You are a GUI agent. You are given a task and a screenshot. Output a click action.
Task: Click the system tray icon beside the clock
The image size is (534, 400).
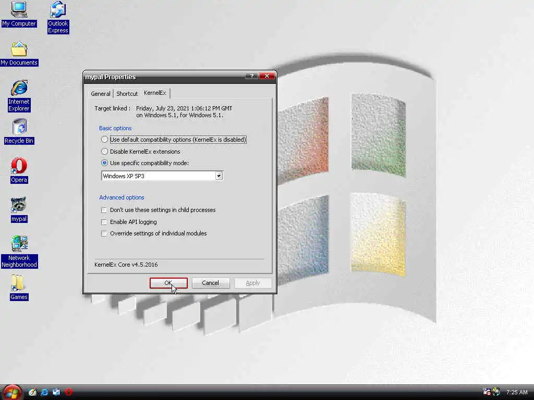496,392
